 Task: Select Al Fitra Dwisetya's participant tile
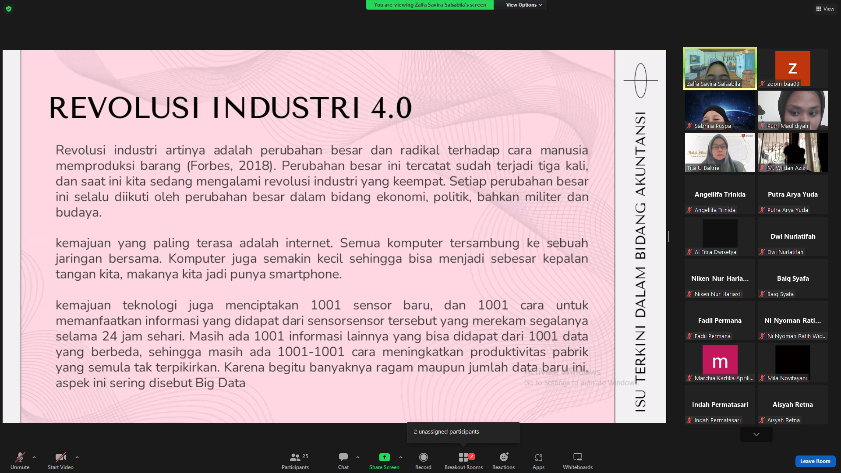tap(720, 236)
